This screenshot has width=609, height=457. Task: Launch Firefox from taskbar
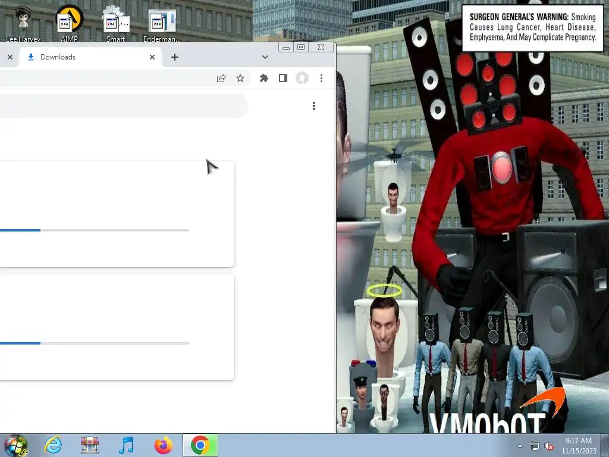click(163, 445)
